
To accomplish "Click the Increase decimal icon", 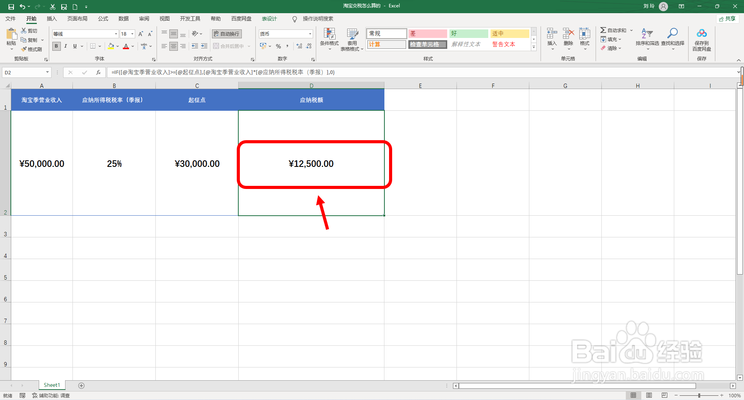I will pyautogui.click(x=299, y=46).
